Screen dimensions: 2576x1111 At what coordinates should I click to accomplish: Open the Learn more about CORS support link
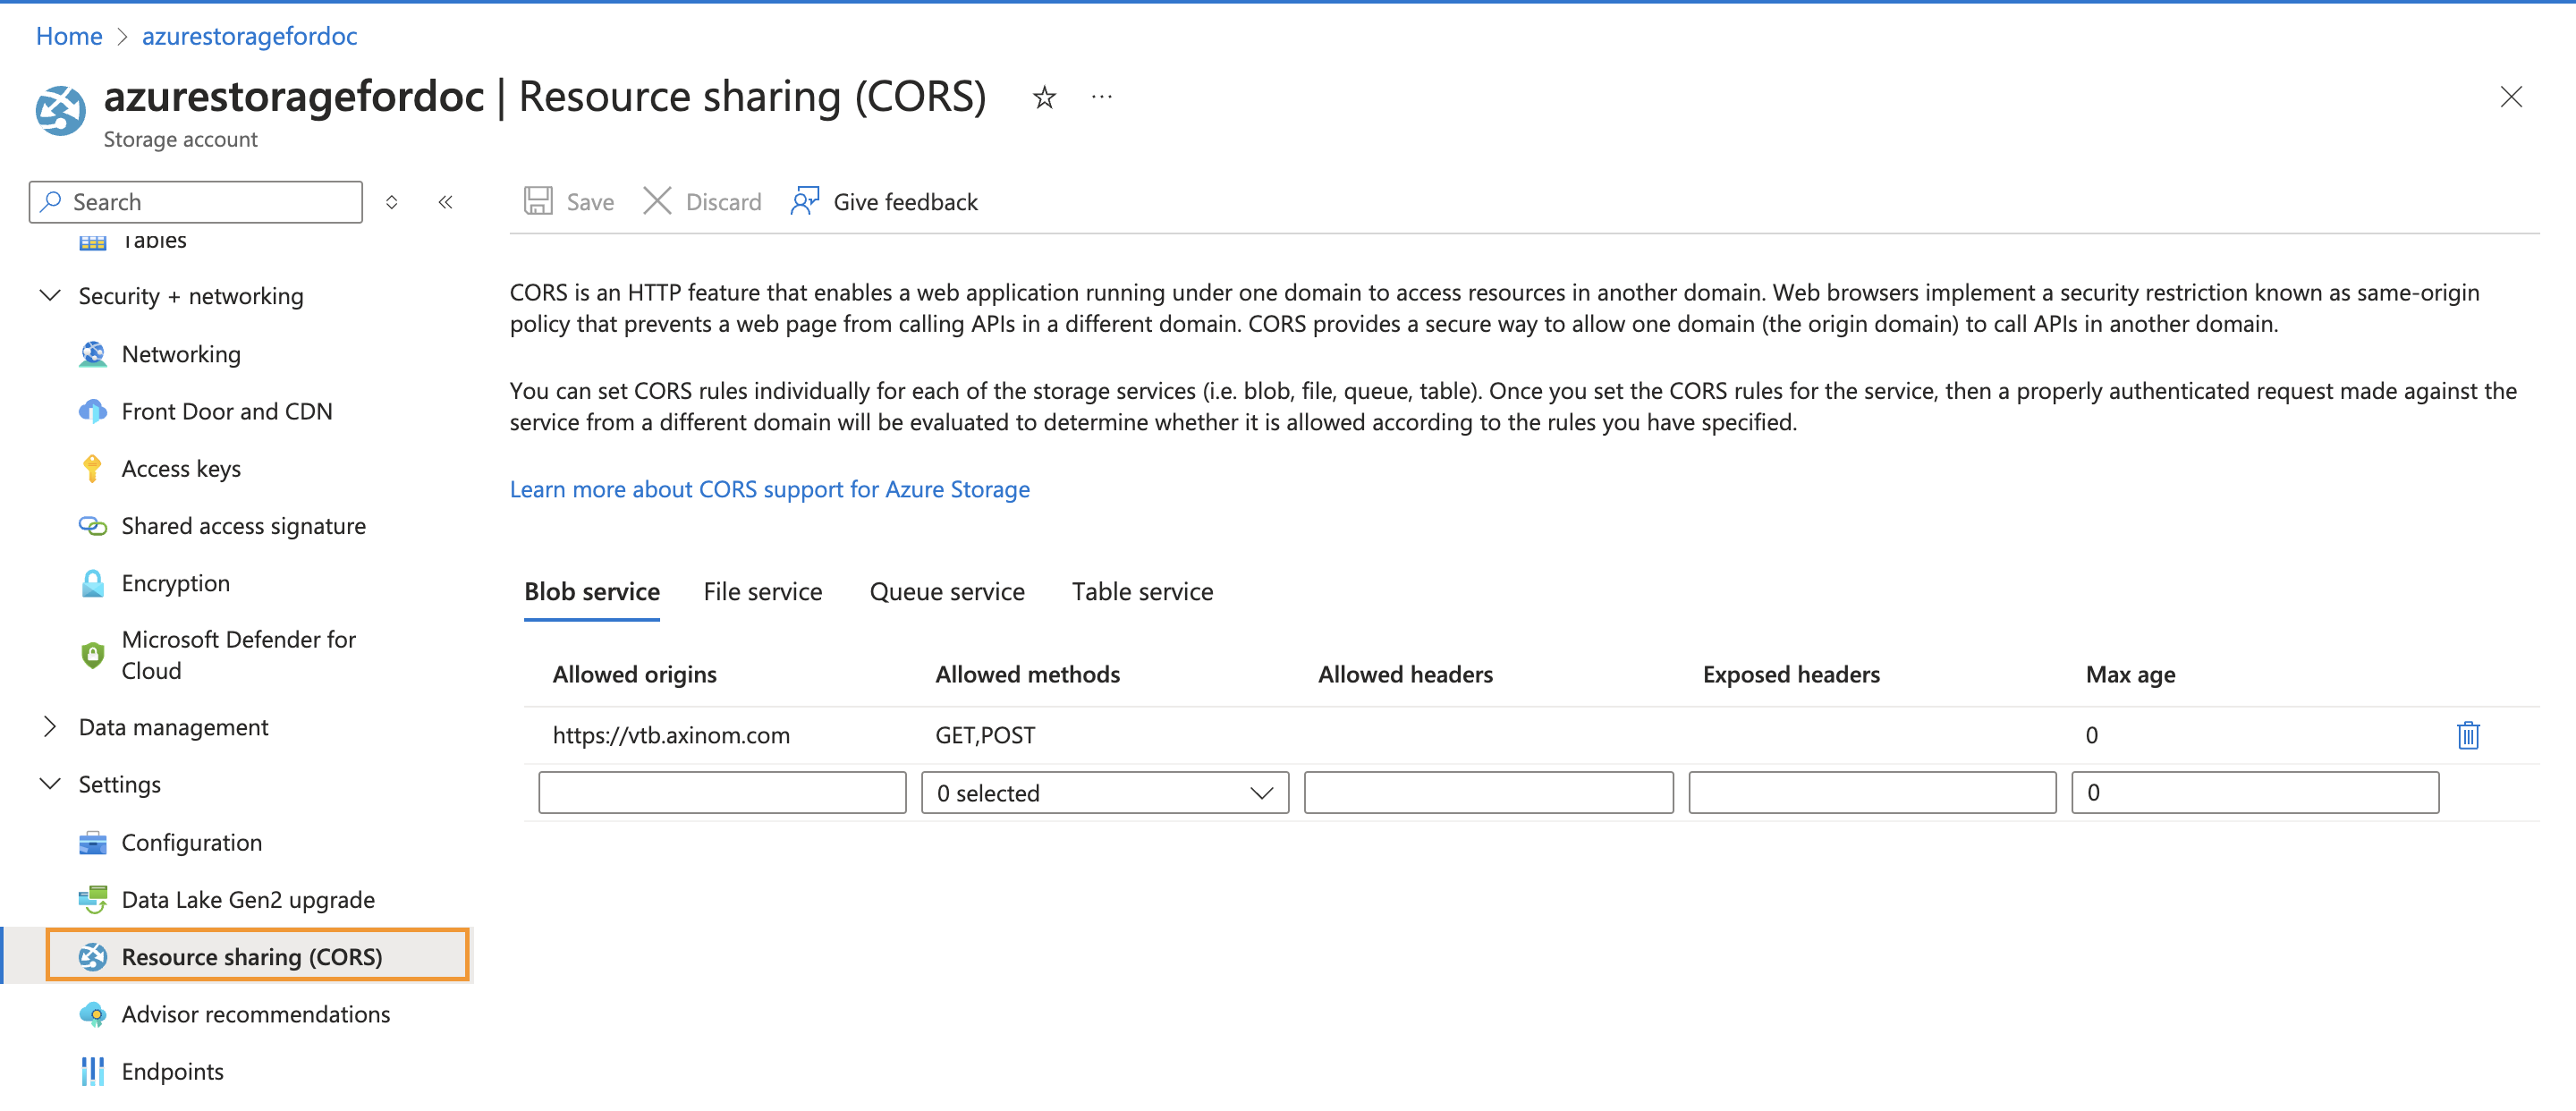769,489
